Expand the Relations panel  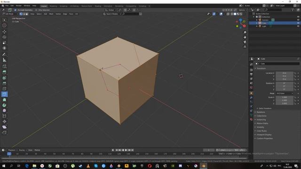coord(260,112)
